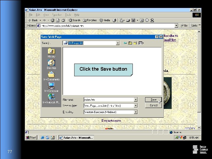
Task: Open the Tools menu
Action: click(68, 15)
